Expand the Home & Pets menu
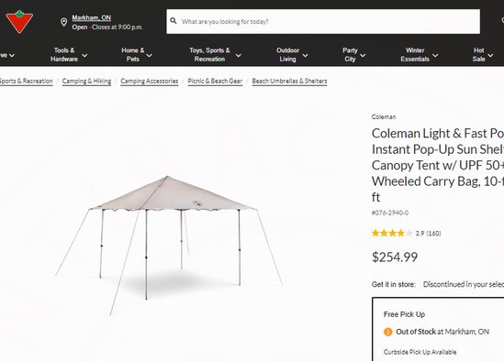This screenshot has width=504, height=361. tap(137, 55)
